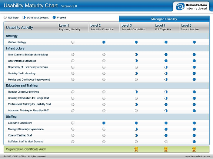Click the Level 4 certificate ribbon badge
This screenshot has height=159, width=213.
[x=166, y=149]
